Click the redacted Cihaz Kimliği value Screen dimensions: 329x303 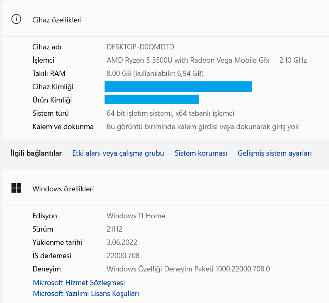point(178,87)
